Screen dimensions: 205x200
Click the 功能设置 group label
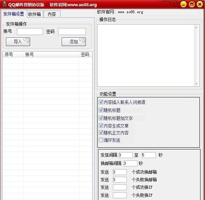click(x=108, y=94)
